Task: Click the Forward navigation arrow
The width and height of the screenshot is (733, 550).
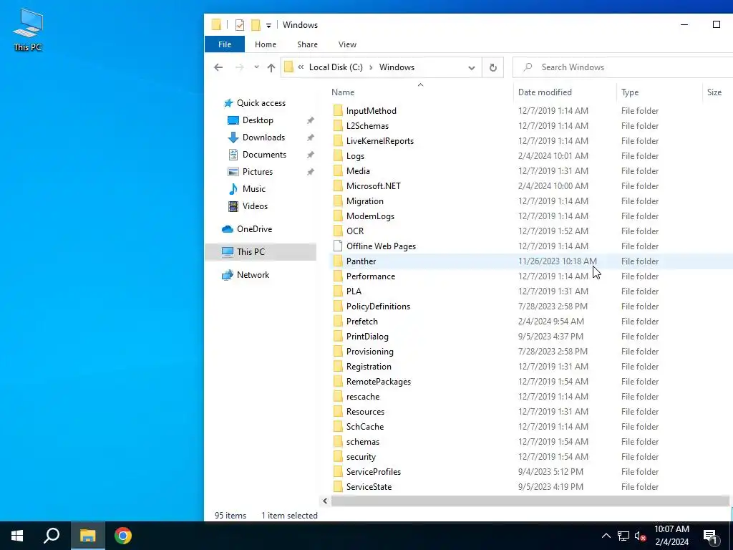Action: [x=239, y=67]
